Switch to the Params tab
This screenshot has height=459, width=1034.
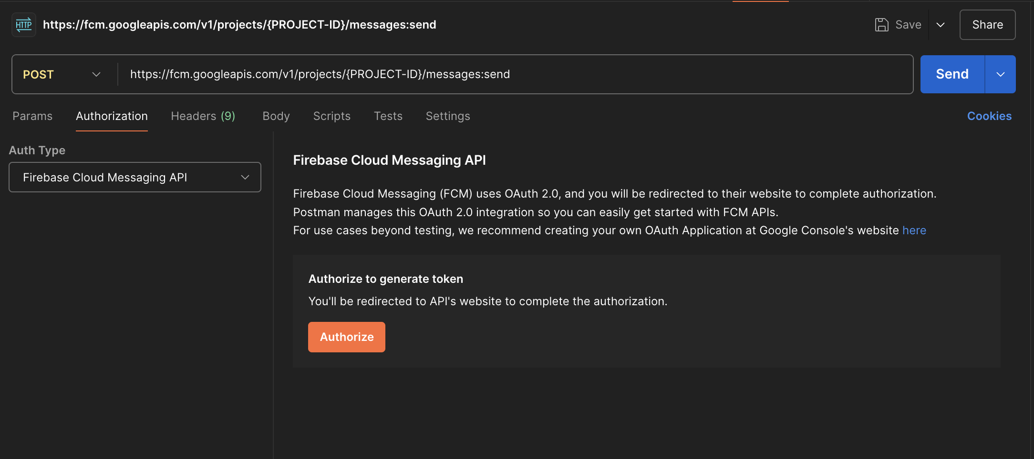pyautogui.click(x=32, y=116)
